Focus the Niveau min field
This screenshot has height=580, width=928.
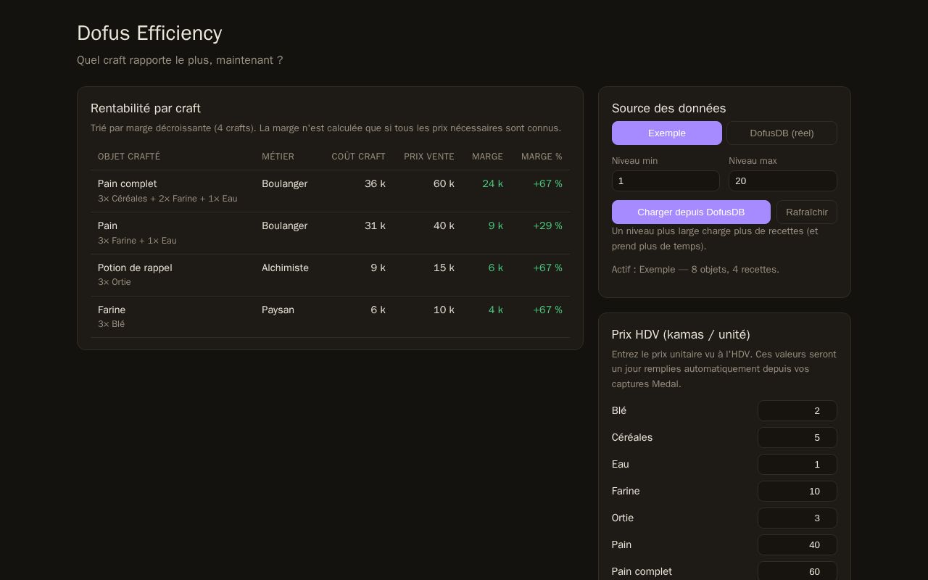coord(666,181)
